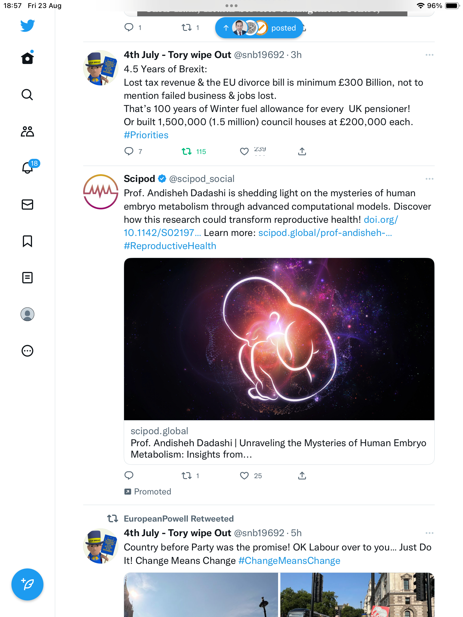Open the Home feed icon

coord(27,57)
